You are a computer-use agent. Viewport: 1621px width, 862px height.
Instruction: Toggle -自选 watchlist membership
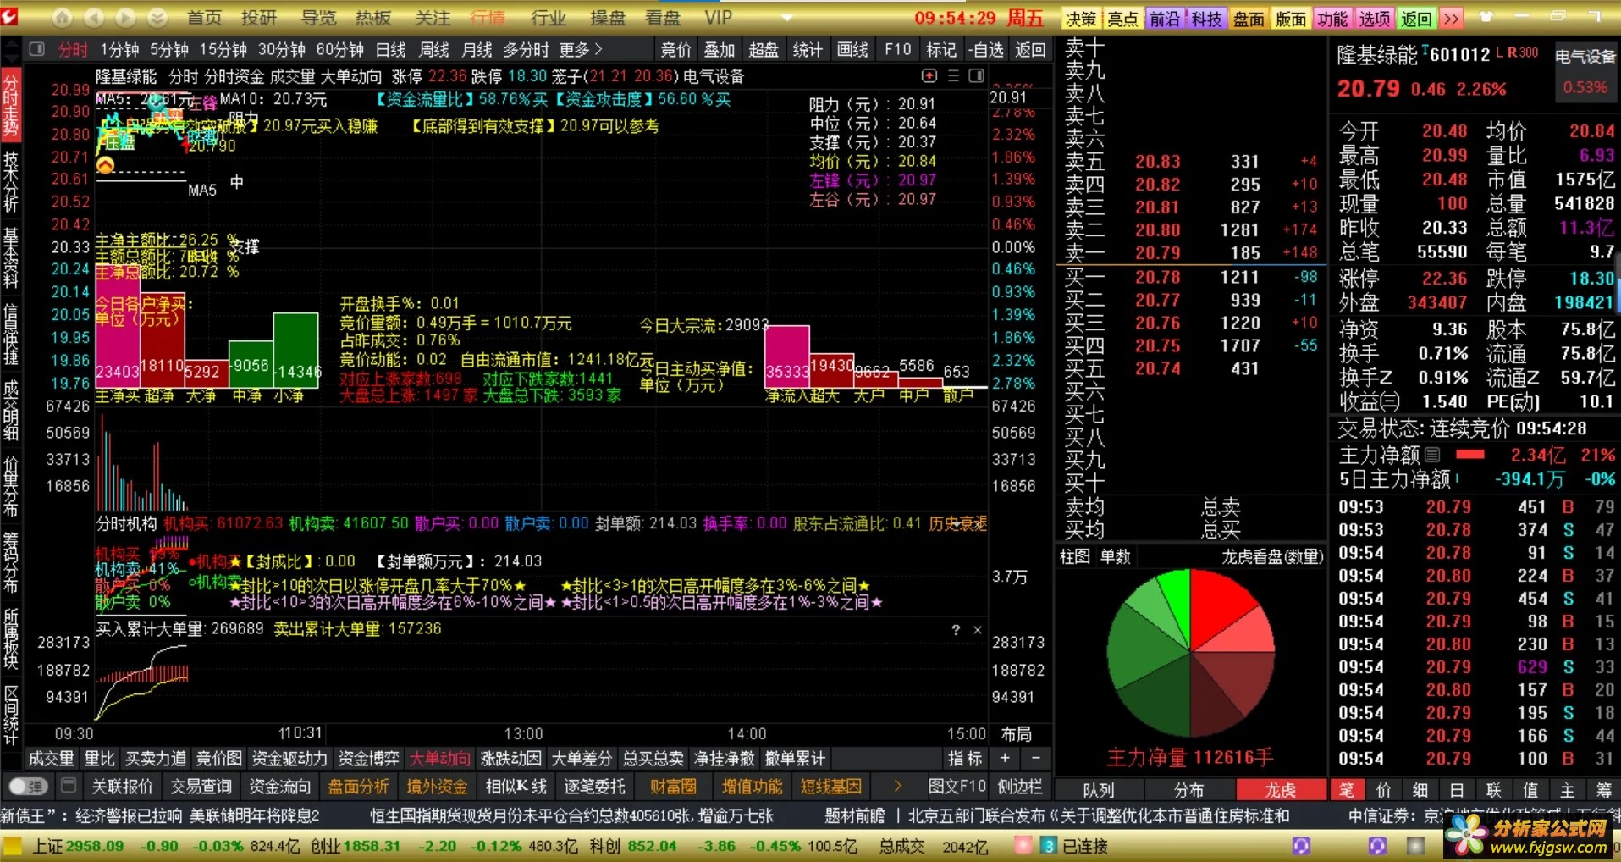coord(986,50)
